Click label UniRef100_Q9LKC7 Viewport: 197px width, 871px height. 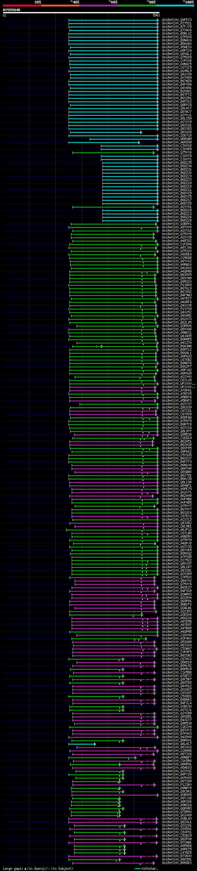(x=177, y=108)
